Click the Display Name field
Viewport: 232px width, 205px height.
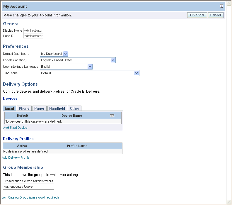[33, 31]
